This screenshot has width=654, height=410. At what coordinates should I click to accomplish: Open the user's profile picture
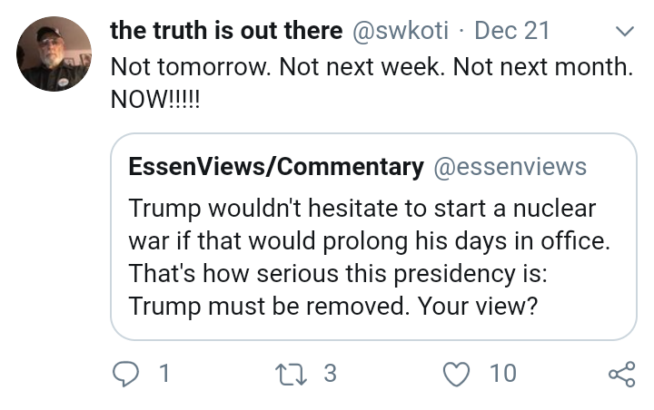[x=54, y=54]
